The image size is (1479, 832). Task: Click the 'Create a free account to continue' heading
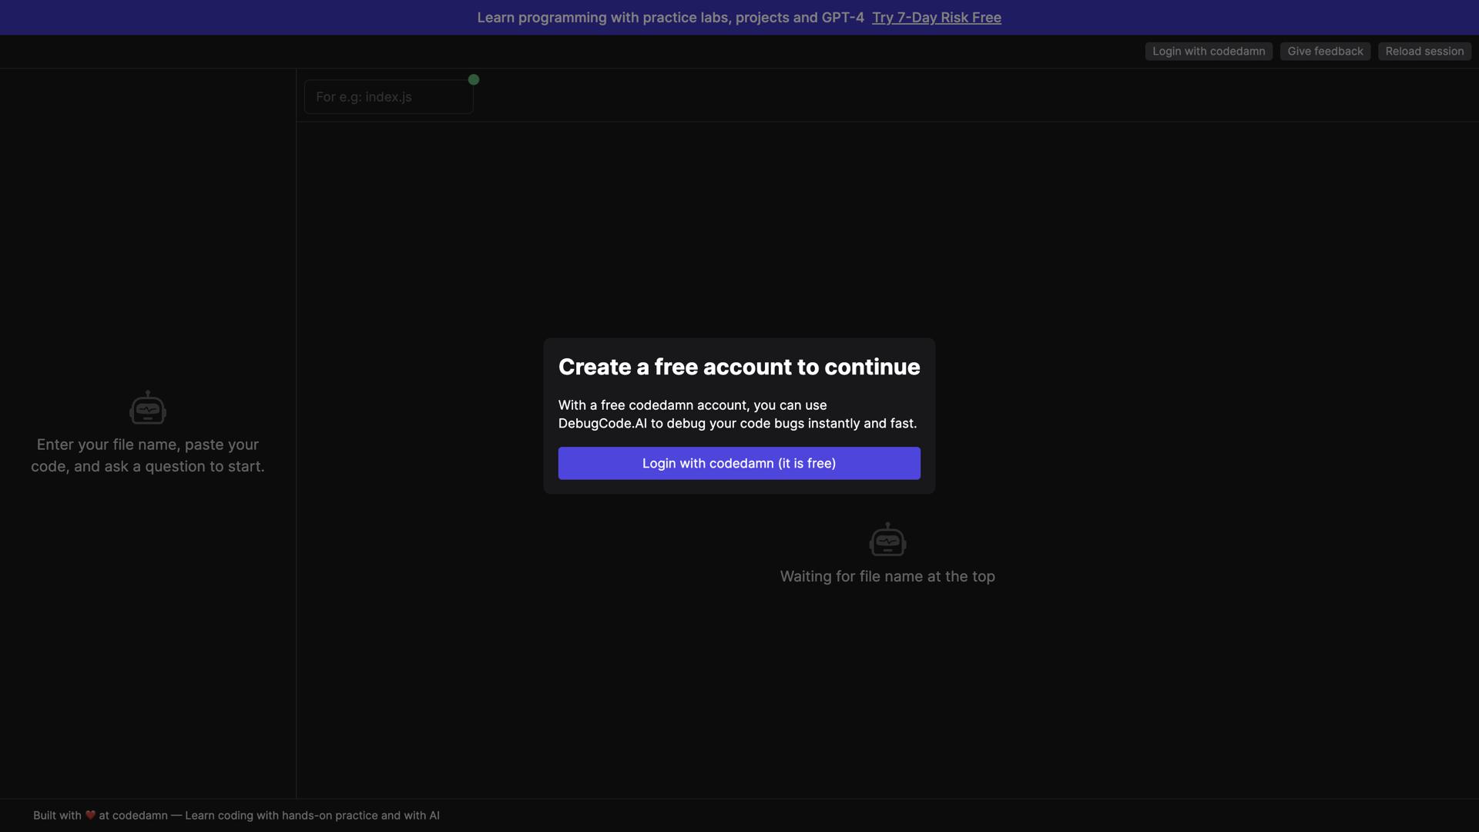coord(739,367)
